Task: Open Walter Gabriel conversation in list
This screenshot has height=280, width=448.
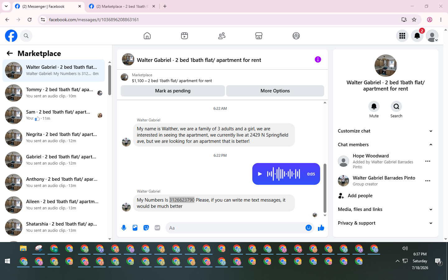Action: [54, 71]
